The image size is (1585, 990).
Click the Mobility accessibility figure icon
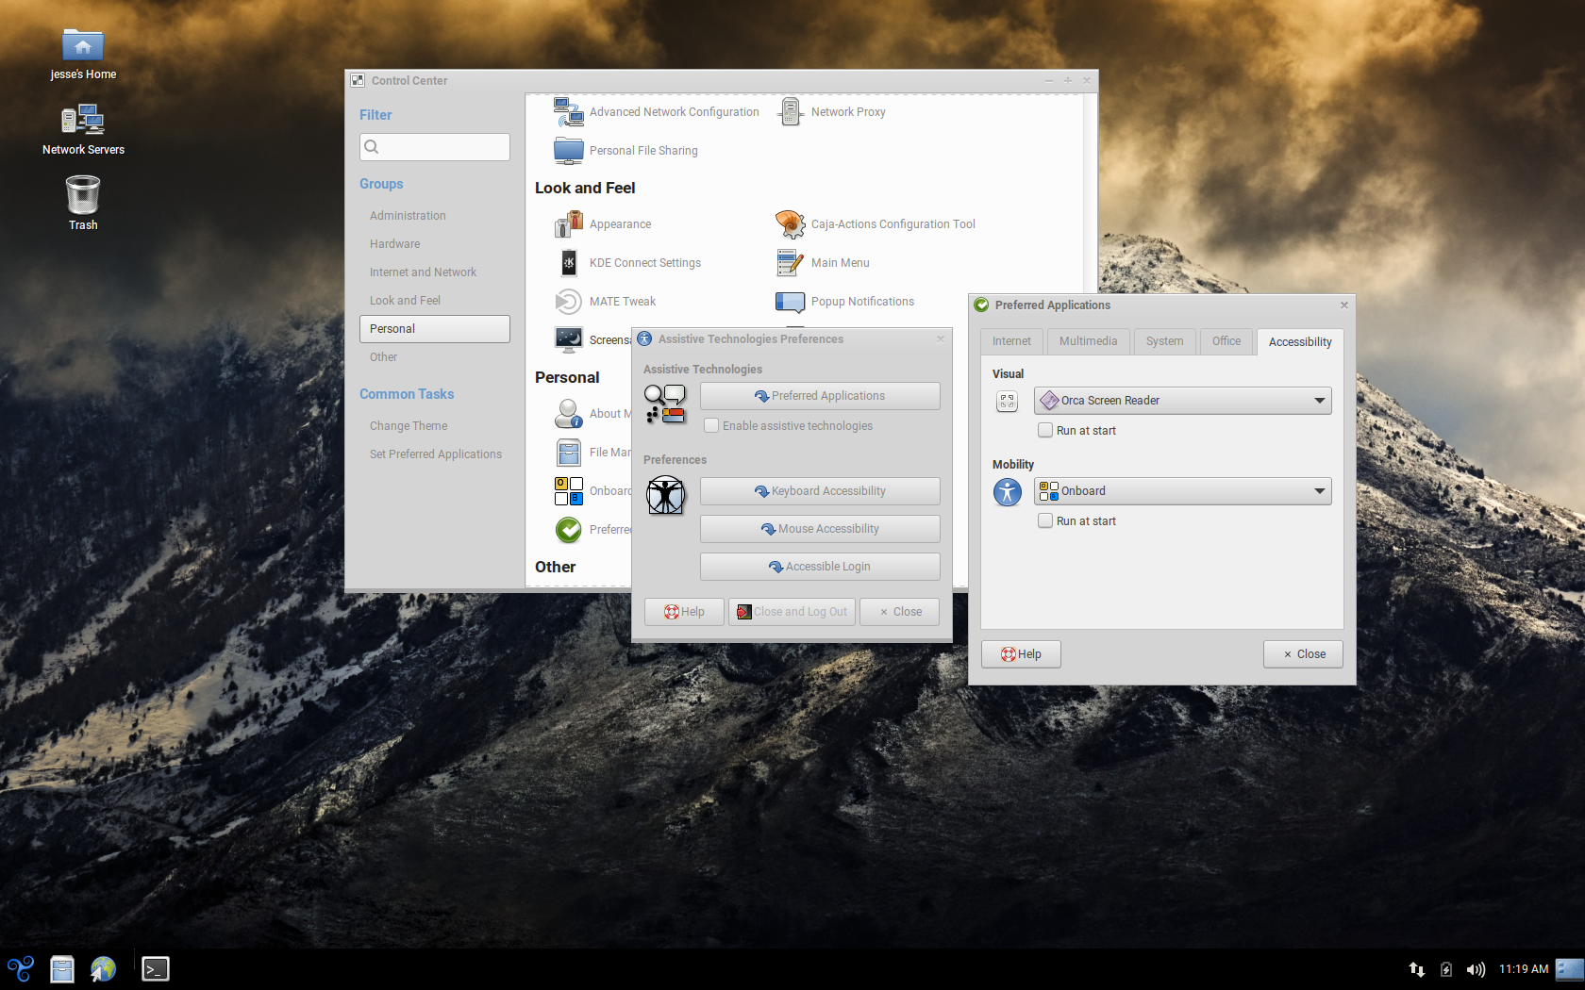[1008, 492]
